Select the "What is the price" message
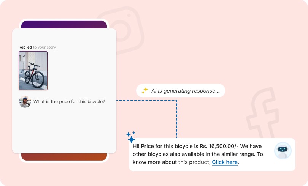The image size is (308, 186). coord(69,102)
